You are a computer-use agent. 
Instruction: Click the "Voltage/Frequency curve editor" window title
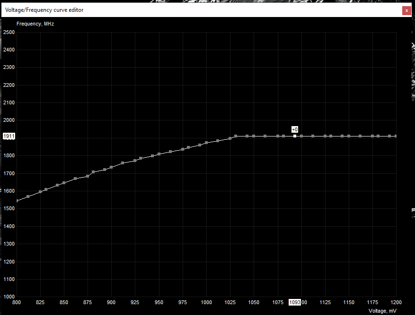(x=44, y=10)
